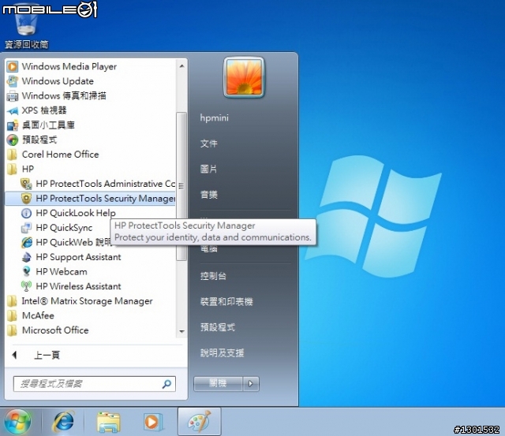Click the HP QuickLook Help info icon
Viewport: 505px width, 436px height.
coord(26,213)
